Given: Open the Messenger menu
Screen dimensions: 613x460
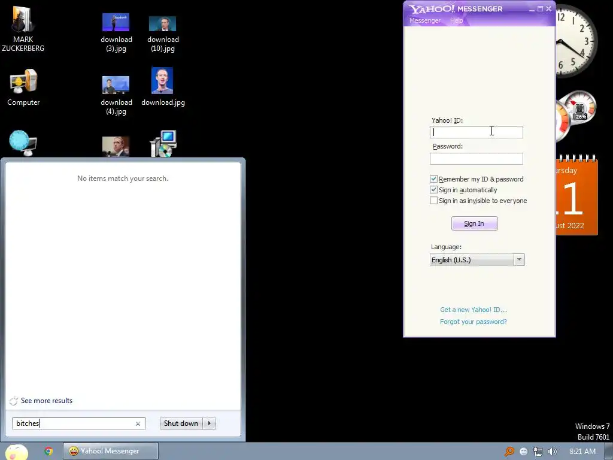Looking at the screenshot, I should coord(424,20).
